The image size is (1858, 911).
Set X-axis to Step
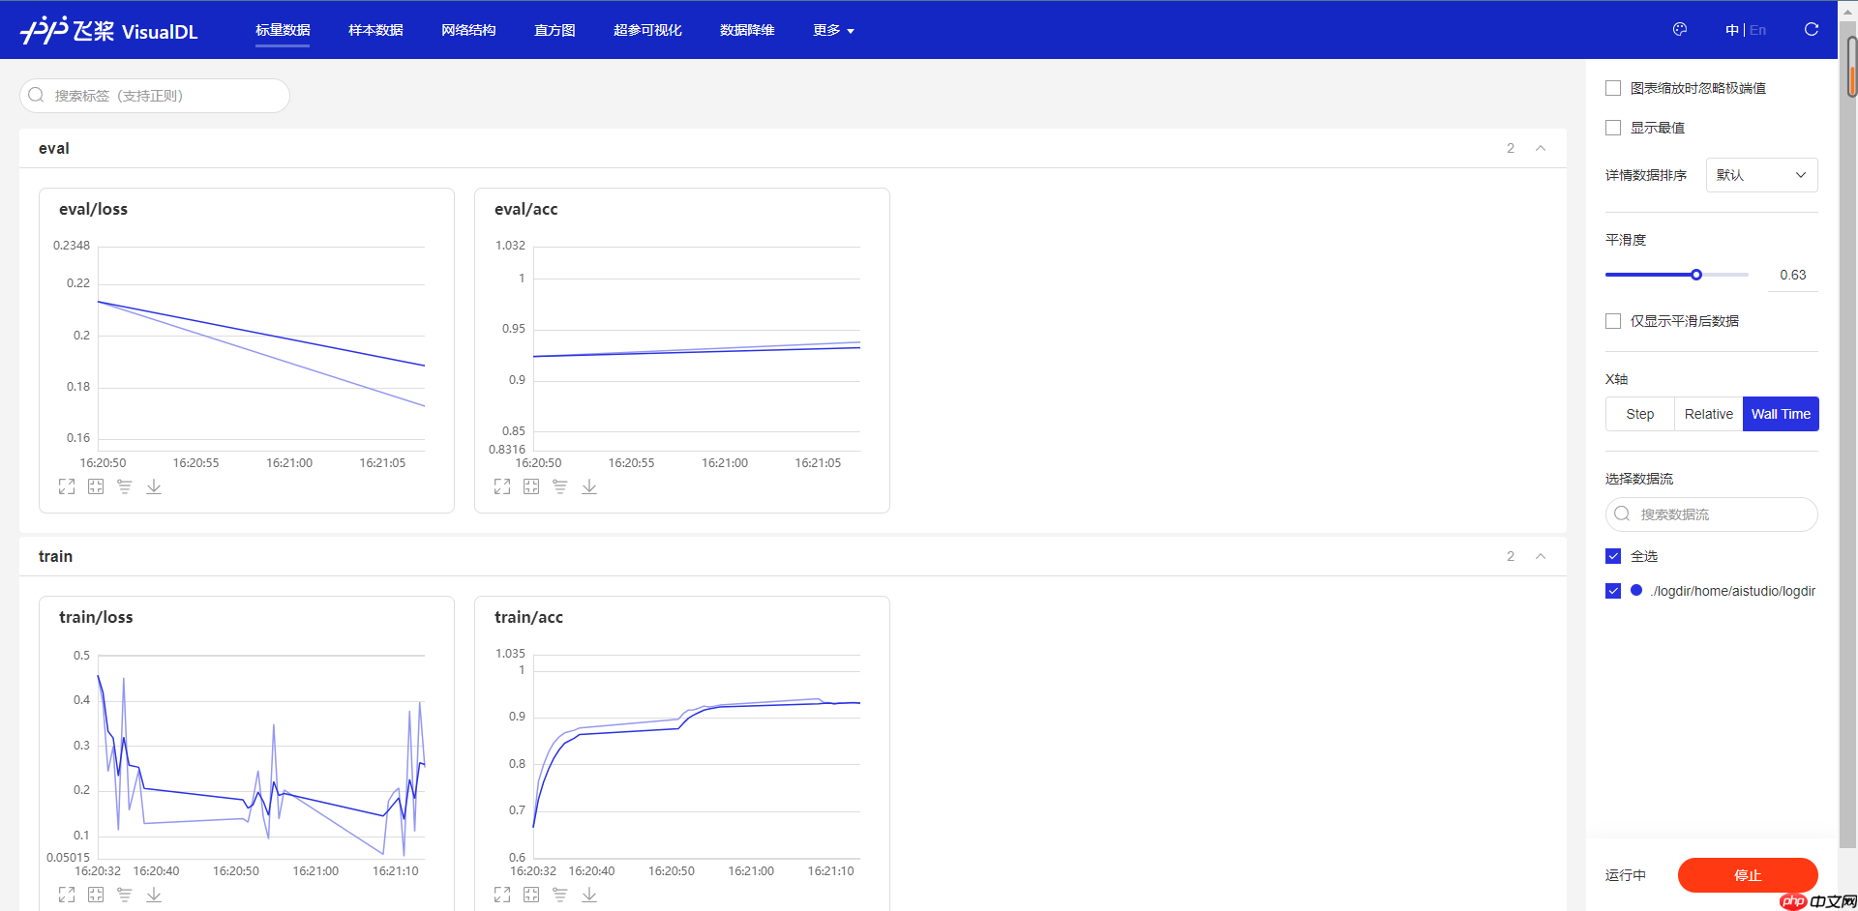point(1639,414)
